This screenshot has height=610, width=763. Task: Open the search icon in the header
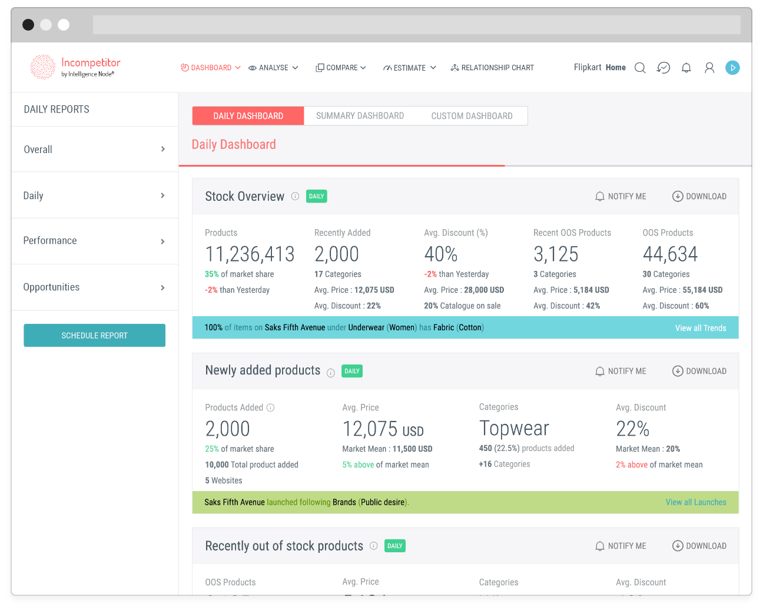[x=640, y=68]
